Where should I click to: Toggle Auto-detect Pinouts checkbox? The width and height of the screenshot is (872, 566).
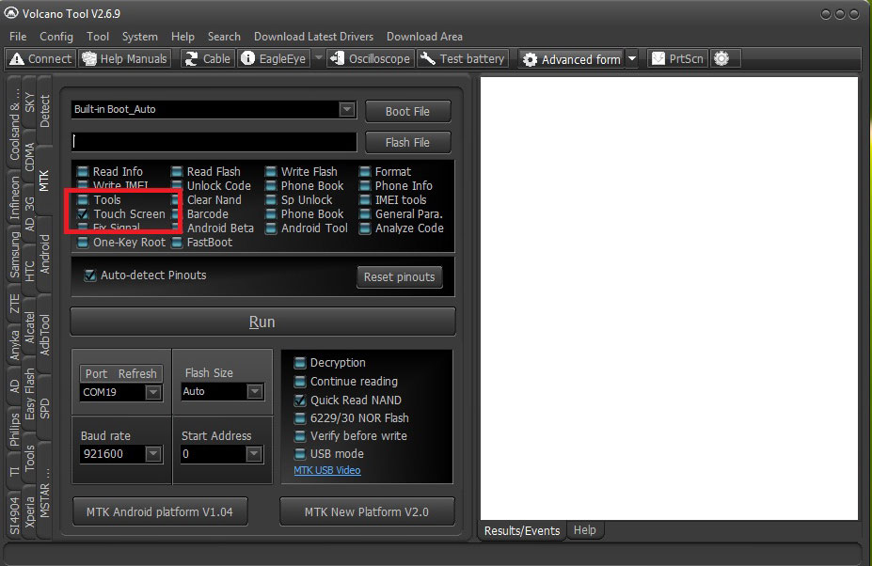[x=89, y=275]
